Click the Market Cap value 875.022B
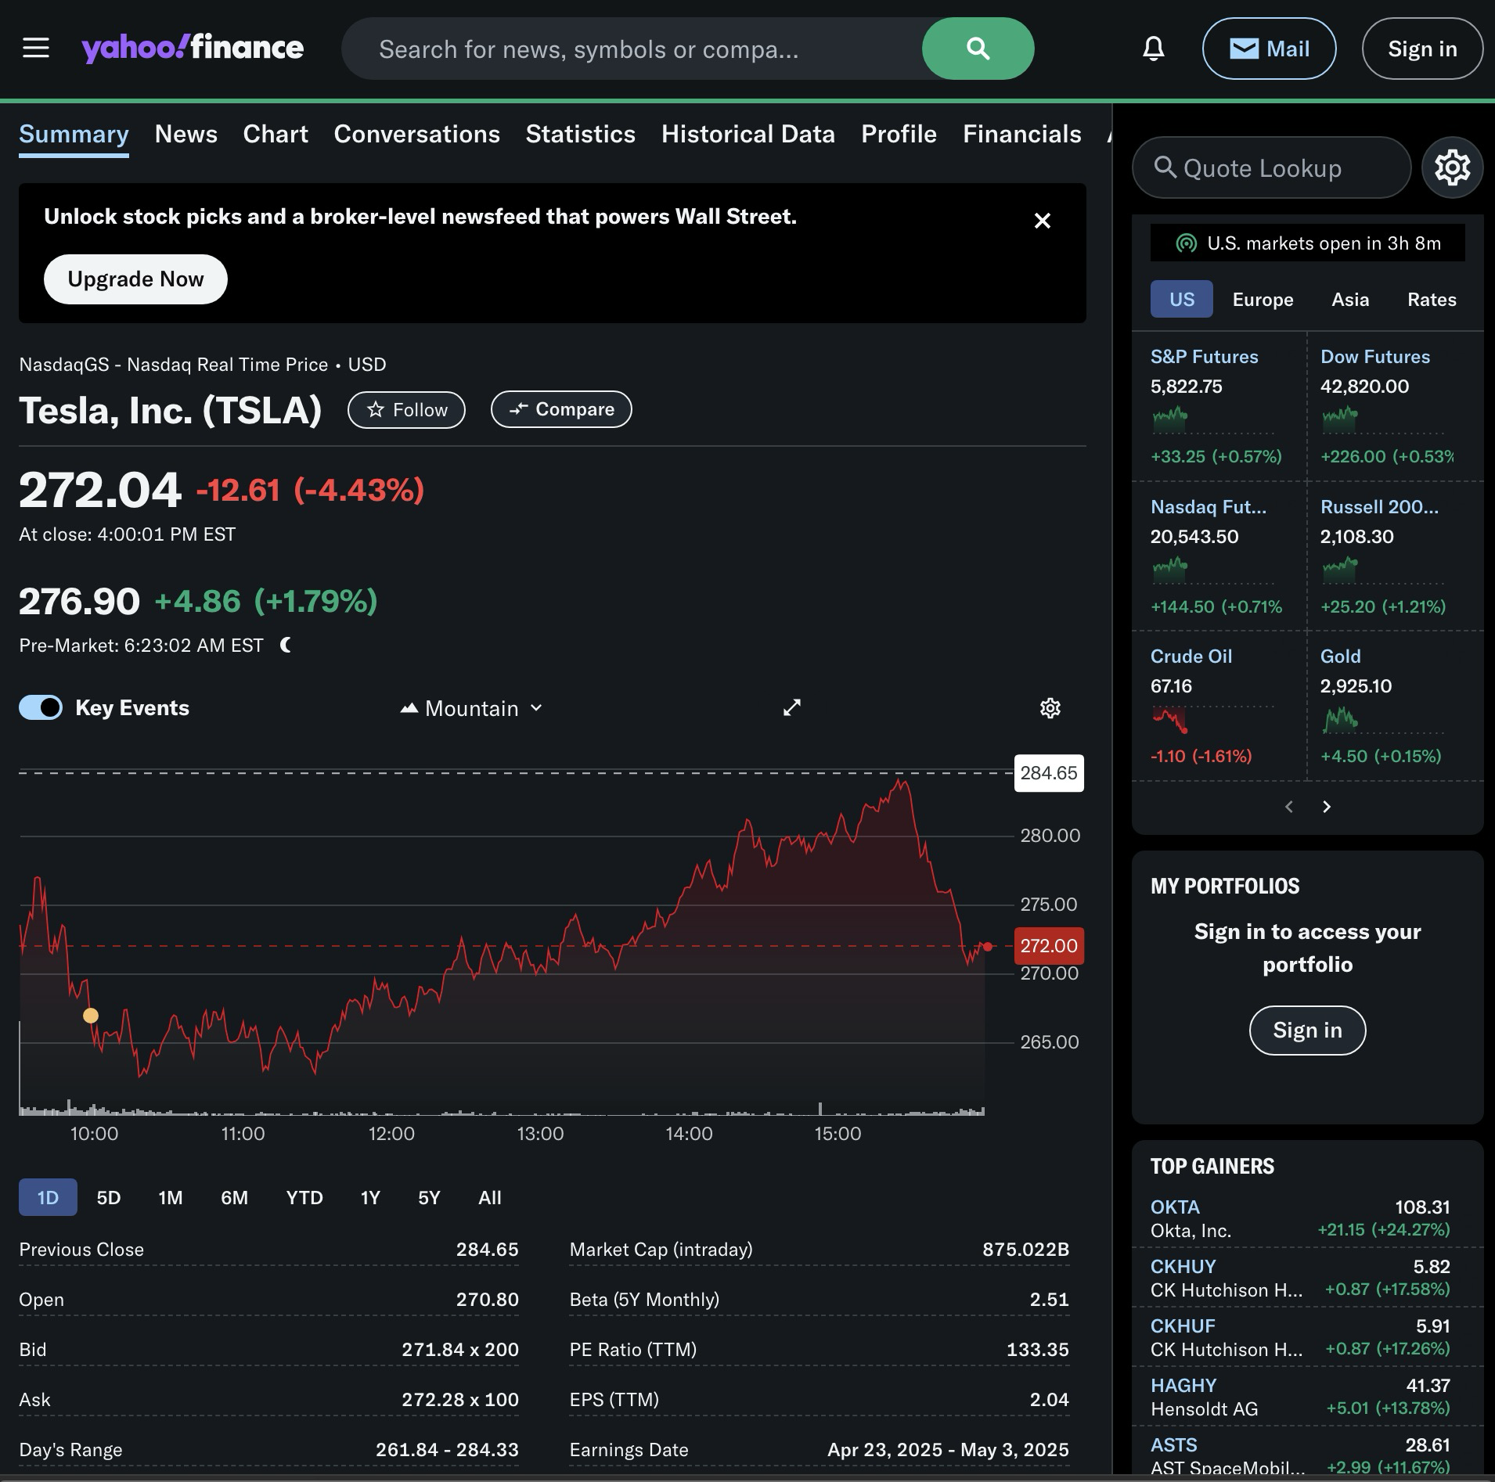The height and width of the screenshot is (1482, 1495). tap(1025, 1250)
